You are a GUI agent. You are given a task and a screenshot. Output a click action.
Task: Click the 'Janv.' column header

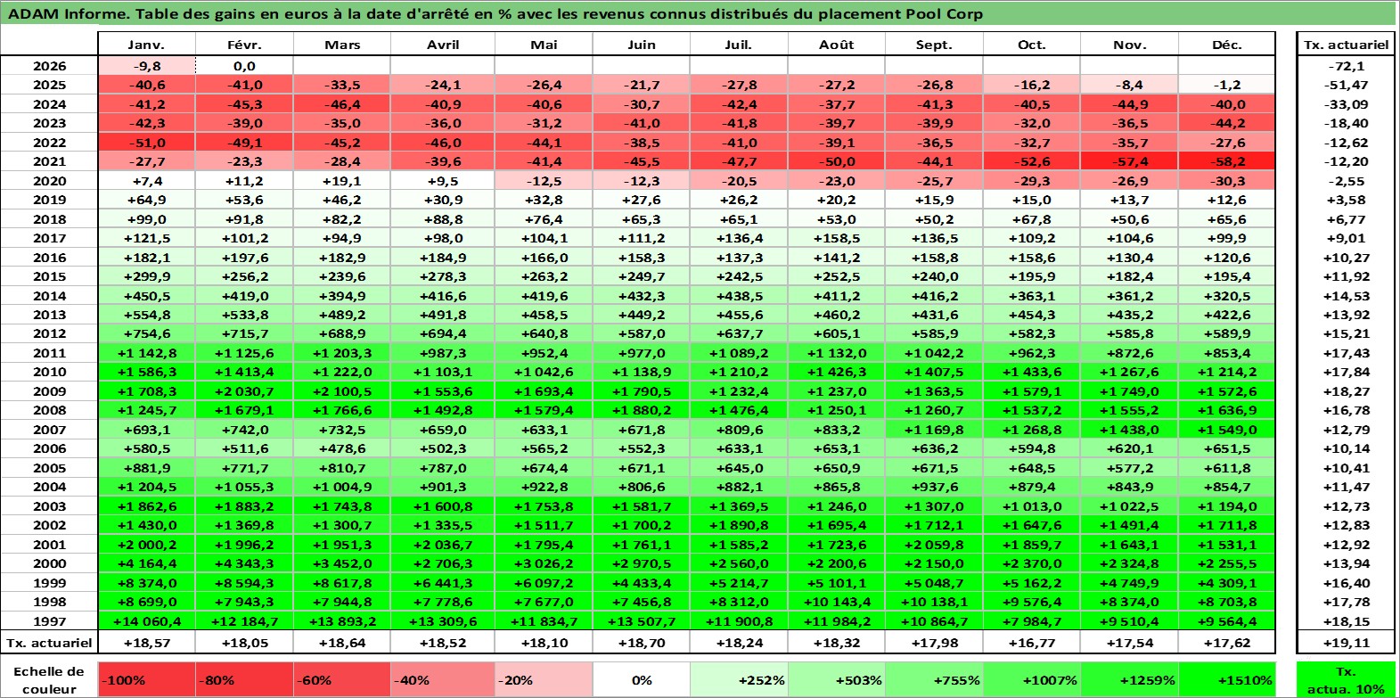[x=146, y=45]
